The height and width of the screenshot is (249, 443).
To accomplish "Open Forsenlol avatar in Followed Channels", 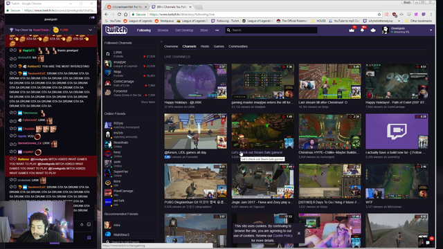I will click(108, 92).
